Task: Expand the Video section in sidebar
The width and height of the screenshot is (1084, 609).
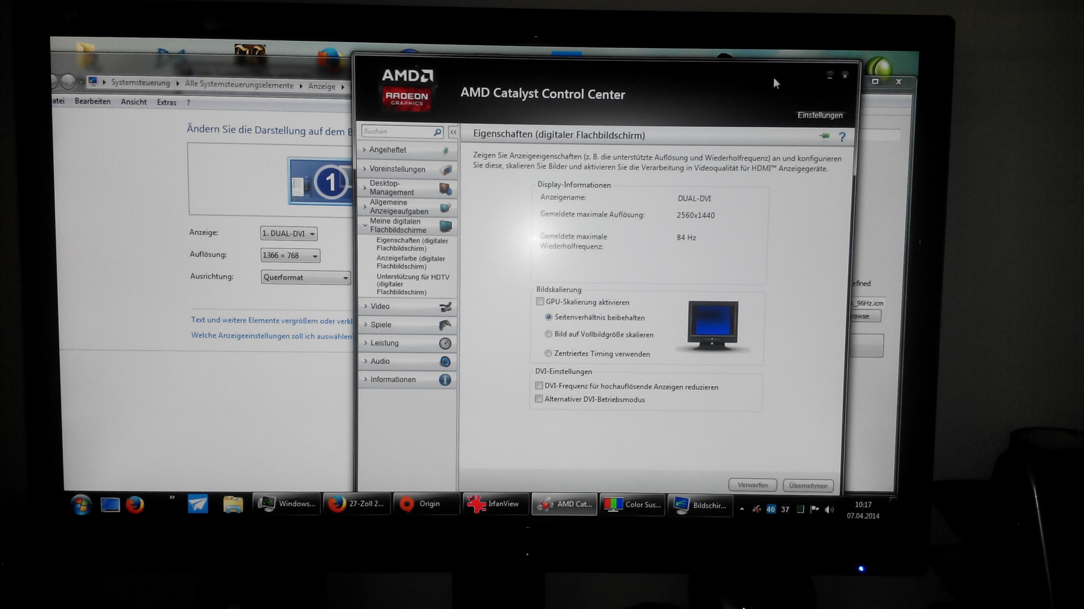Action: tap(380, 306)
